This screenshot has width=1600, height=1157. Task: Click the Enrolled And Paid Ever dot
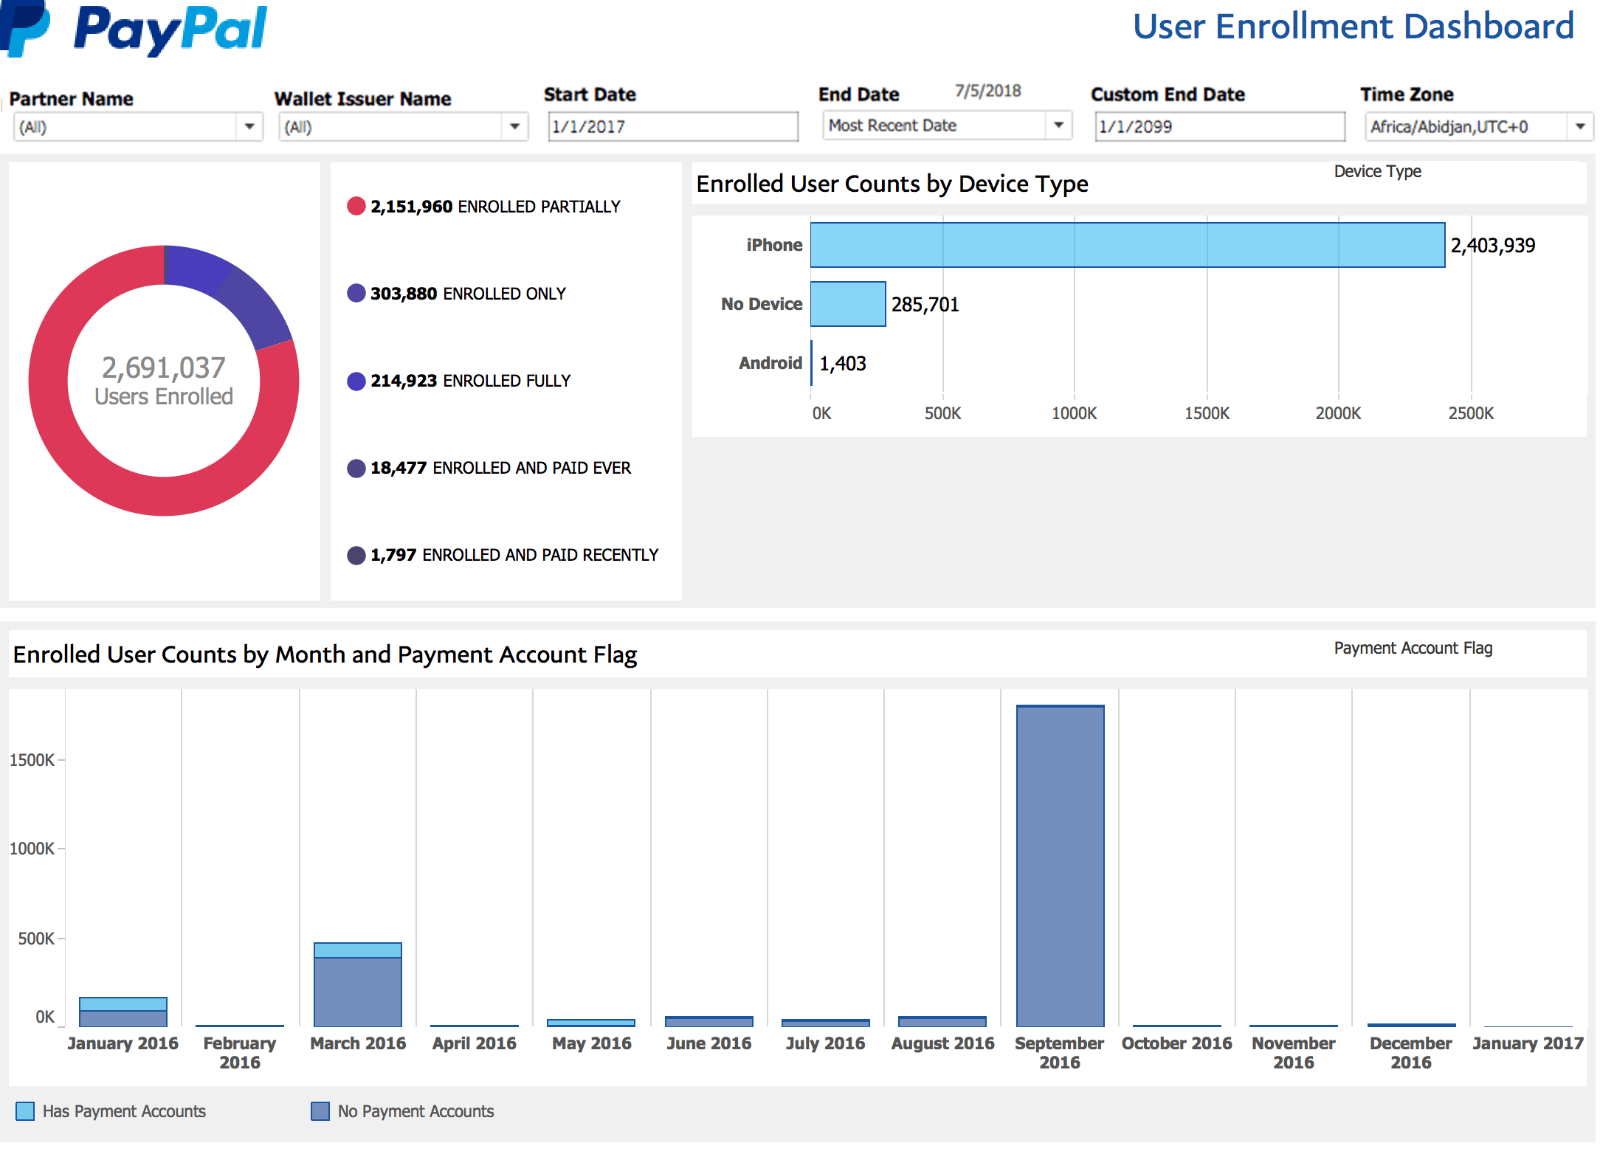point(356,468)
